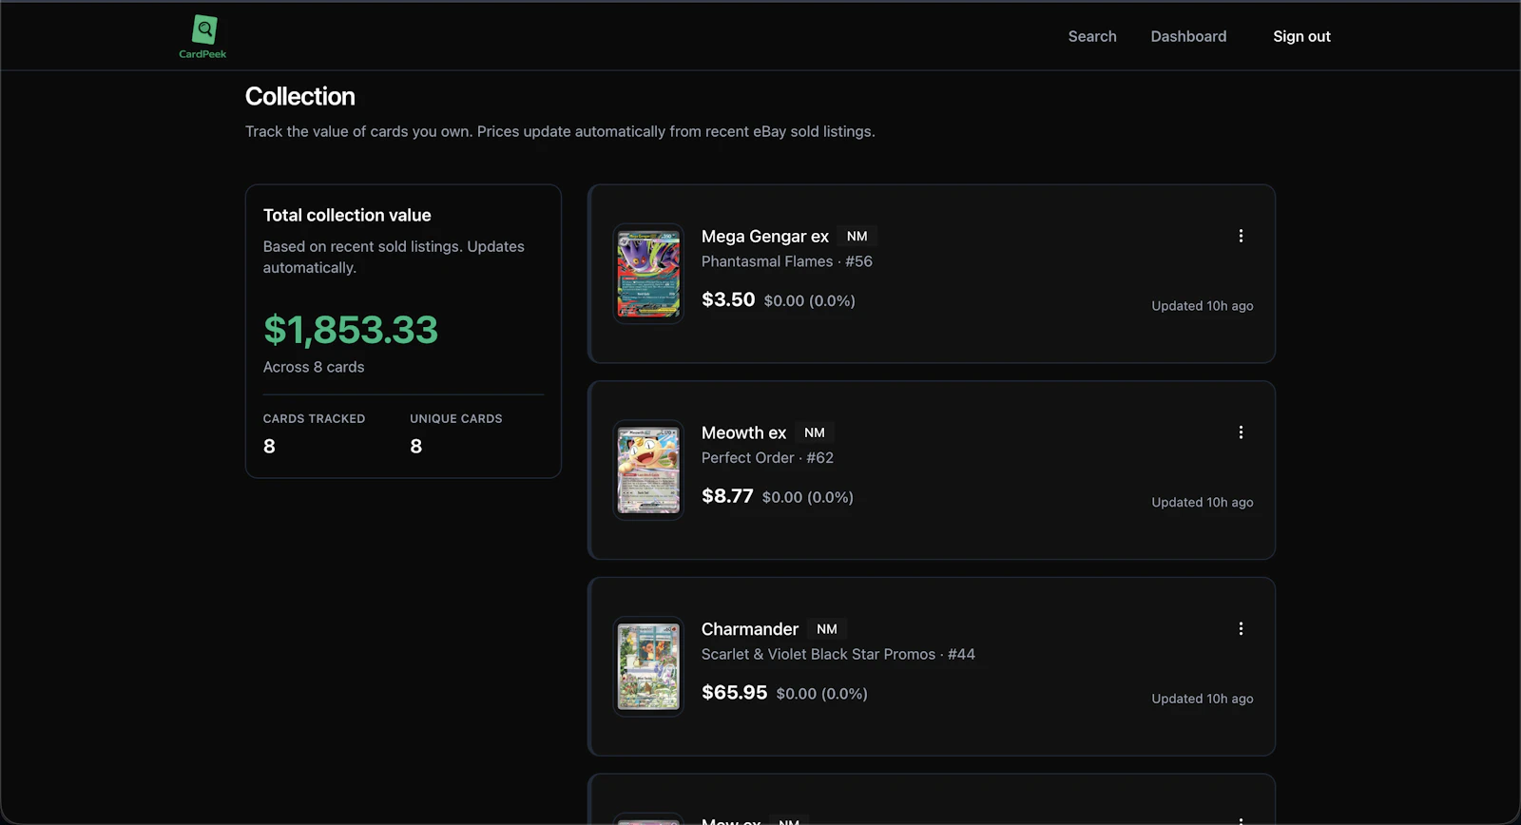This screenshot has height=825, width=1521.
Task: Click the NM badge beside Meowth ex
Action: click(x=815, y=433)
